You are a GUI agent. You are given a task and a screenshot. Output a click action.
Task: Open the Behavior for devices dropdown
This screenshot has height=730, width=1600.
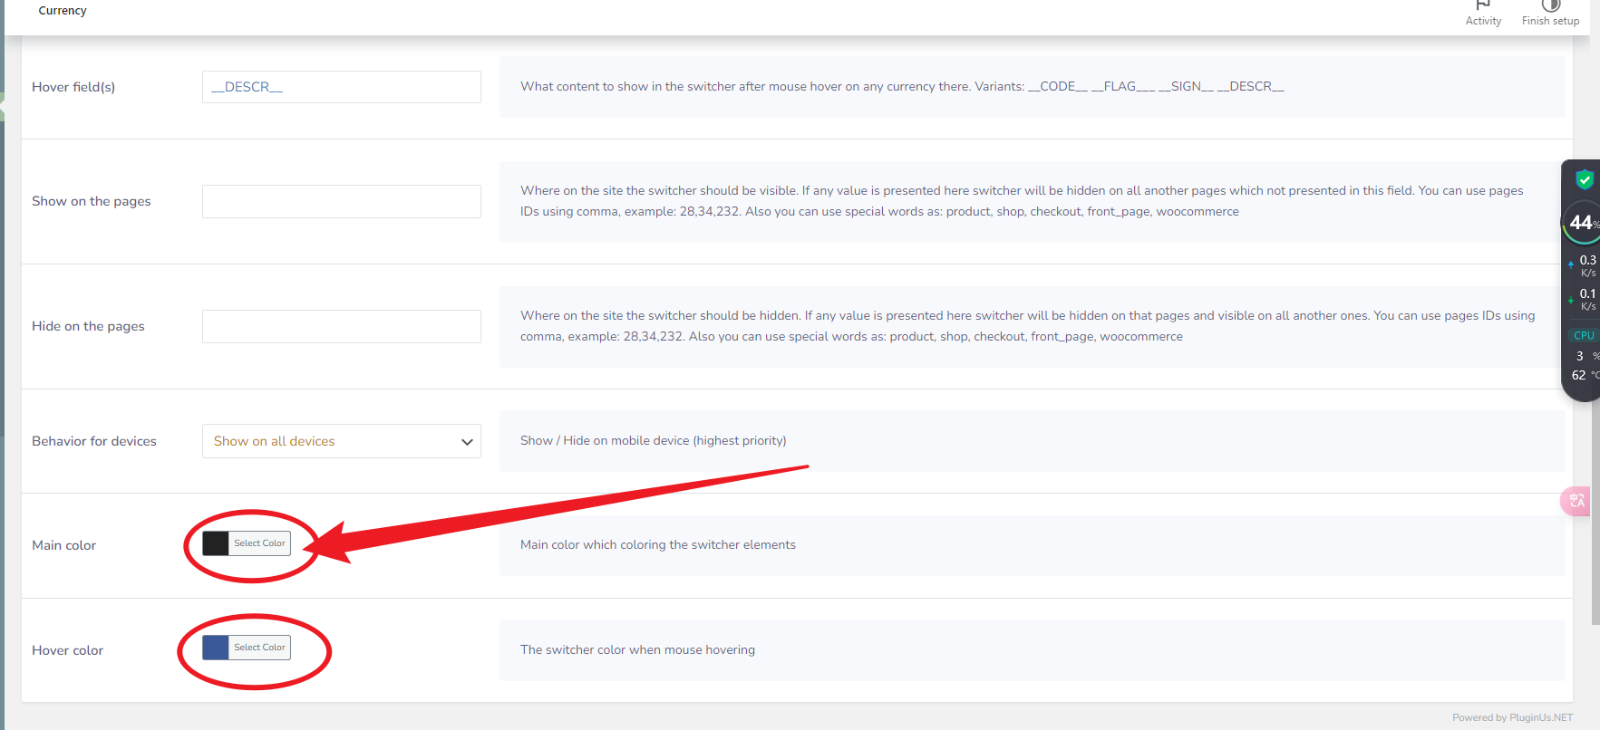click(342, 441)
